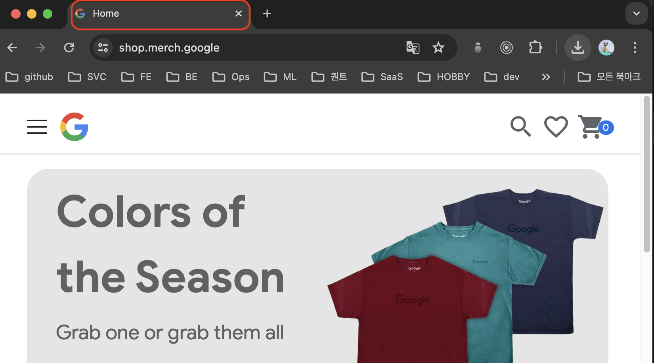Open the 모든 북마크 folder
The width and height of the screenshot is (654, 363).
[609, 76]
